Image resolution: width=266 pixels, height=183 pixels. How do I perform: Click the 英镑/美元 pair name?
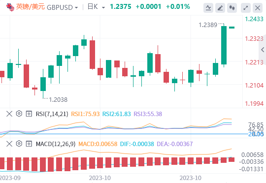pyautogui.click(x=31, y=7)
